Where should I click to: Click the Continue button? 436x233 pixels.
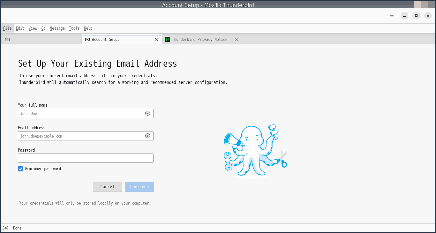click(x=139, y=187)
